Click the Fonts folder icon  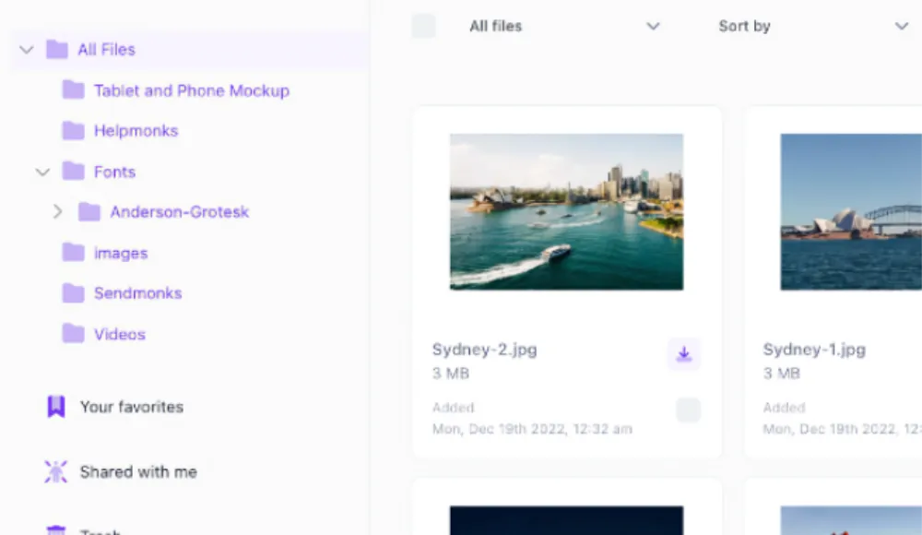pyautogui.click(x=74, y=172)
